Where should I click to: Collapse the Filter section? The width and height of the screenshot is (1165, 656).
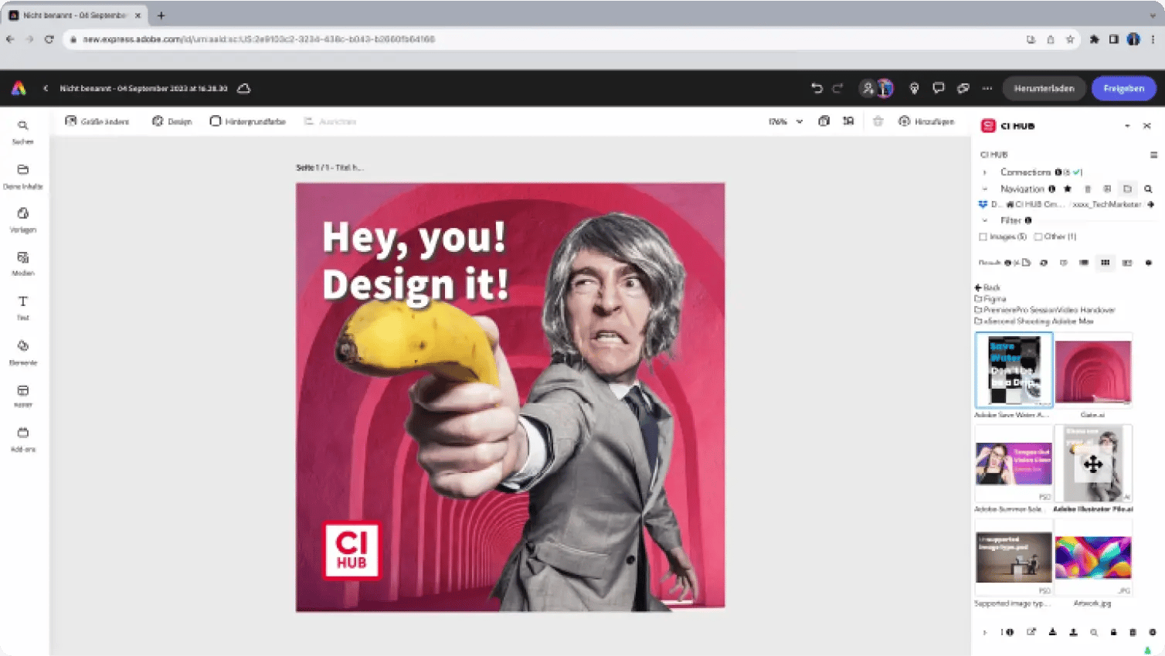pos(985,220)
